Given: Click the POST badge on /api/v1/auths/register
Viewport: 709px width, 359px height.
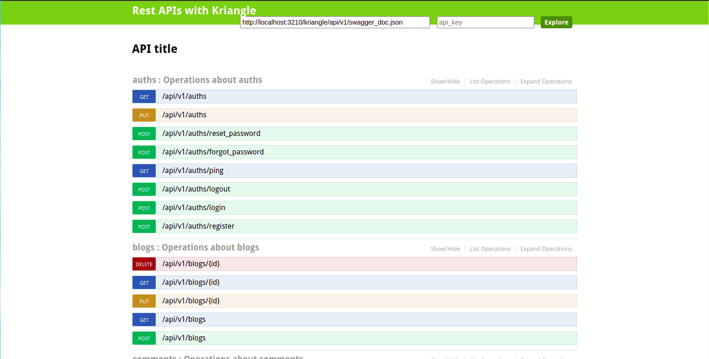Looking at the screenshot, I should pos(144,226).
